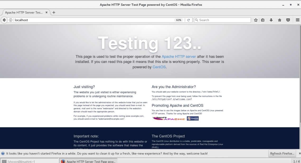This screenshot has width=301, height=163.
Task: Click the Powered by Apache logo
Action: [x=169, y=118]
